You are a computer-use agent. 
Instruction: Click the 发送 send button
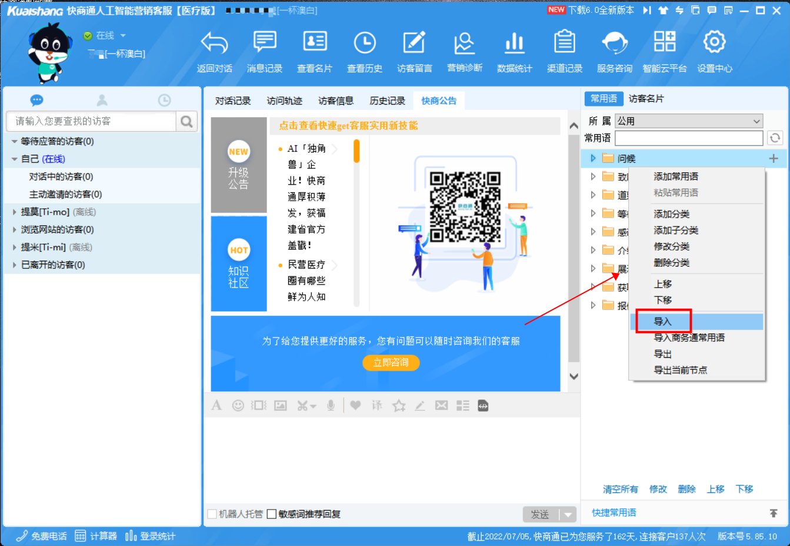tap(540, 515)
